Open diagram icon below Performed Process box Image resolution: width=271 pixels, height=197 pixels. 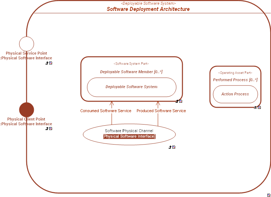tap(259, 107)
